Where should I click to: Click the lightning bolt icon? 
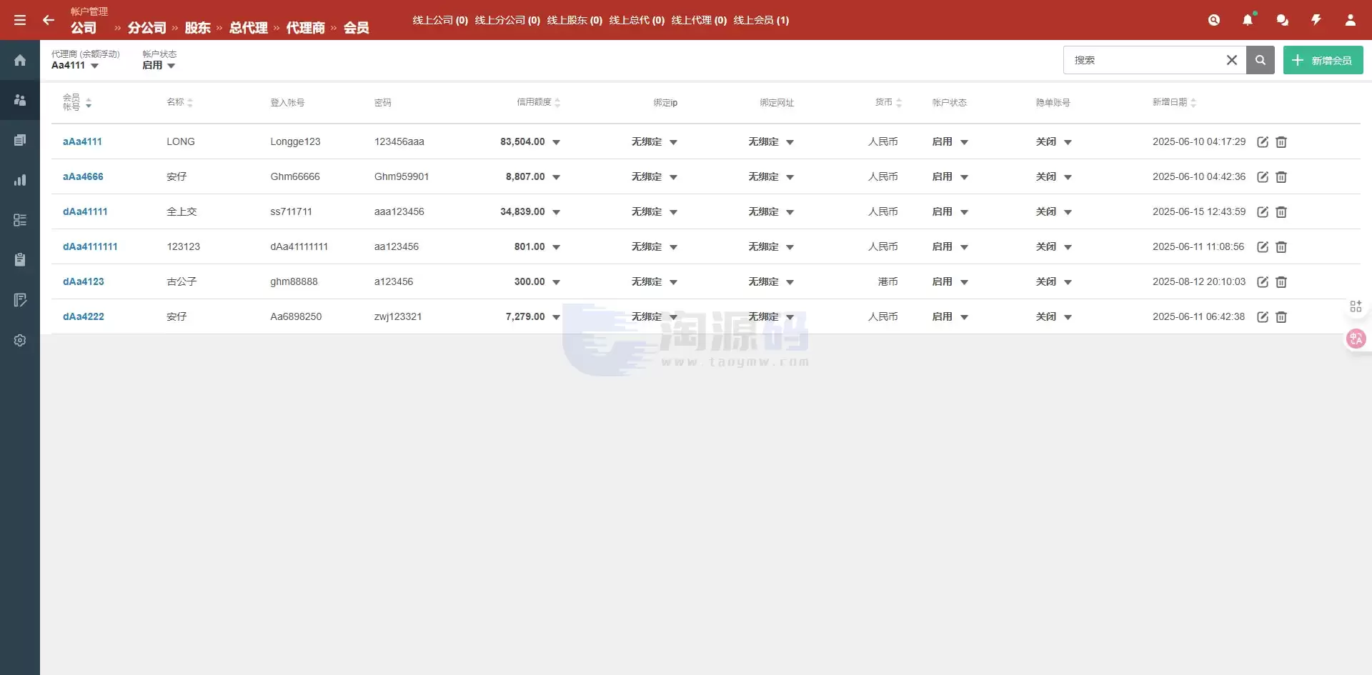[x=1316, y=20]
